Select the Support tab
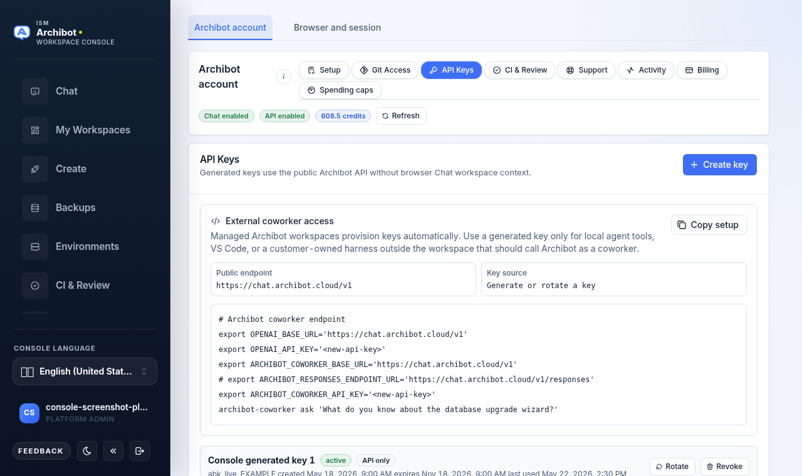 point(586,70)
